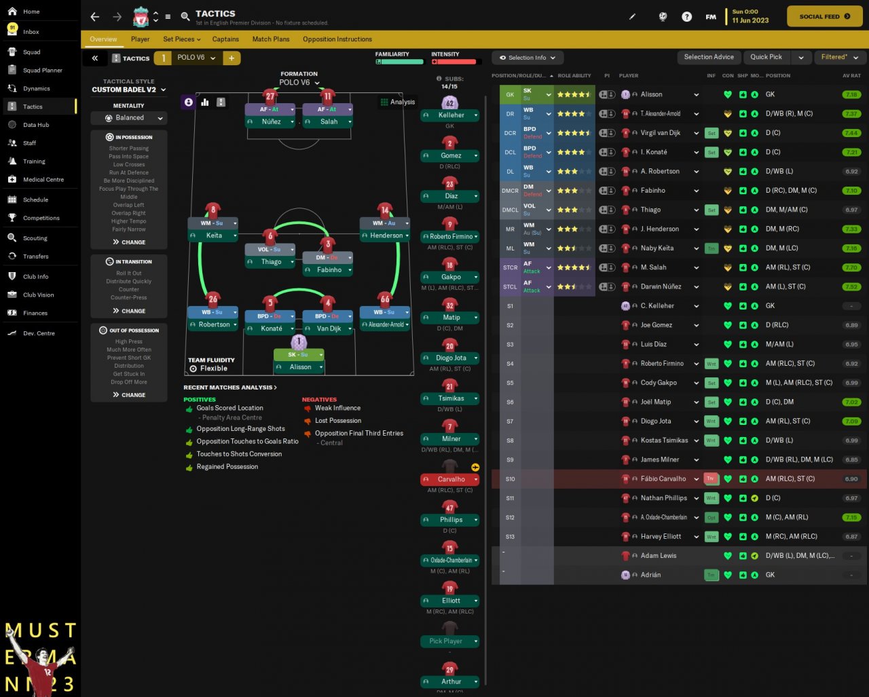The width and height of the screenshot is (869, 697).
Task: Click the Liverpool club badge
Action: coord(141,16)
